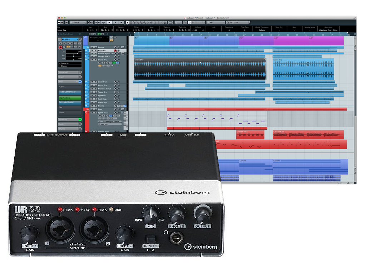Screen dimensions: 366x274
Task: Open the Touch automation mode dropdown
Action: [78, 22]
